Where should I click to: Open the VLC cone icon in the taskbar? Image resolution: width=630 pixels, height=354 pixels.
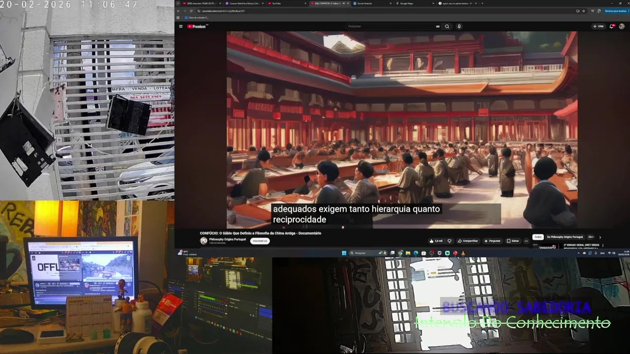463,253
